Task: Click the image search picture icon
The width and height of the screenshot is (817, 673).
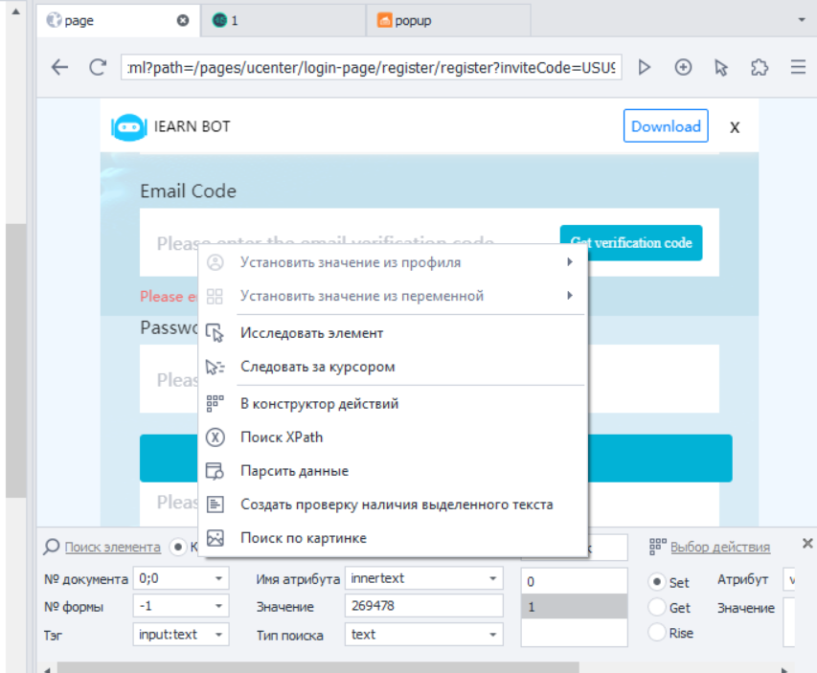Action: coord(216,538)
